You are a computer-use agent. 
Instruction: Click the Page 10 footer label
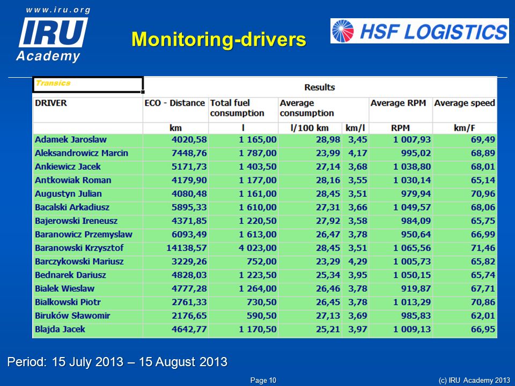(x=263, y=380)
